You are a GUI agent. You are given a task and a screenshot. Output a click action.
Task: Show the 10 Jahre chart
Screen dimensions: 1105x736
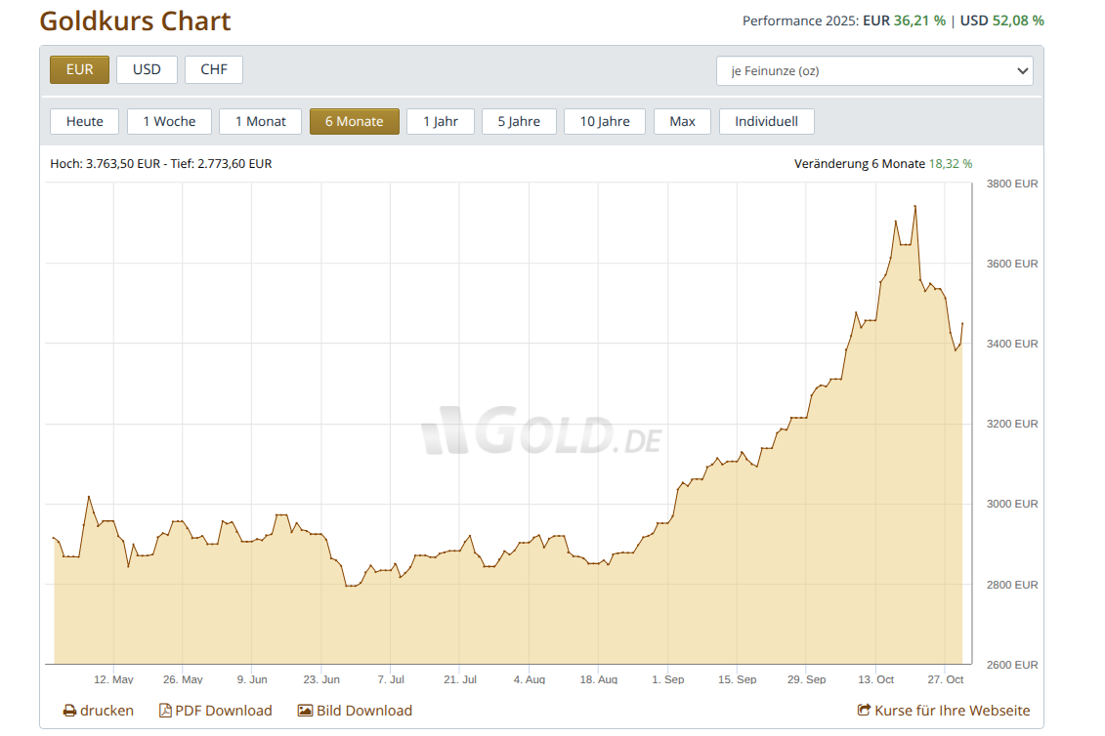(605, 121)
